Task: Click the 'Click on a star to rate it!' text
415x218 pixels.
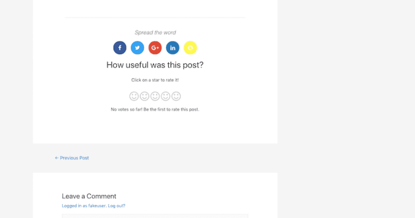Action: coord(155,80)
